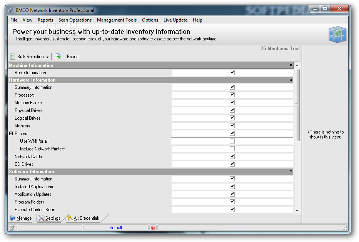Toggle Installed Applications checkbox
This screenshot has height=242, width=359.
[x=232, y=186]
